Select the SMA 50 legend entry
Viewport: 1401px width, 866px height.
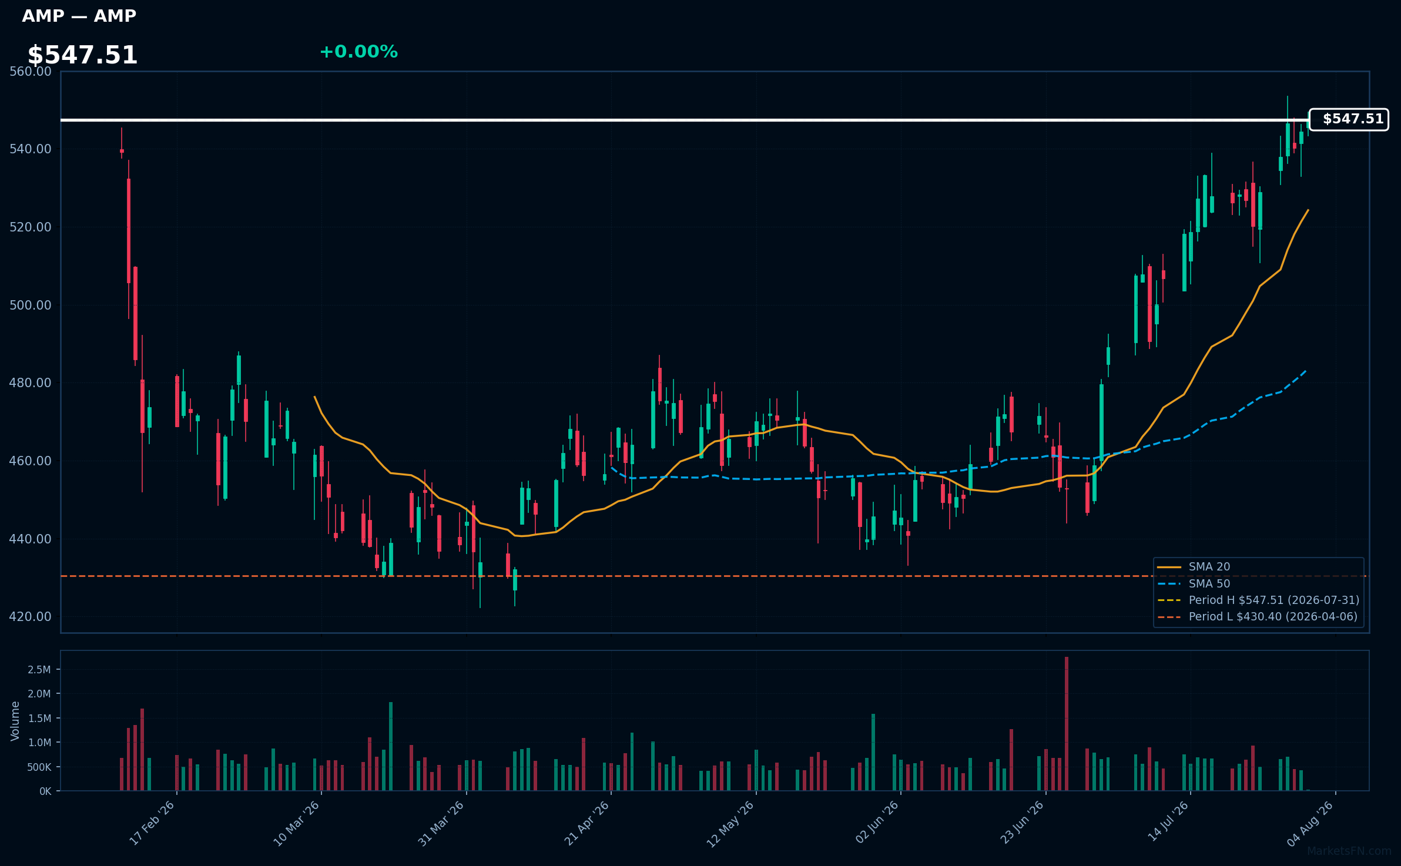(1194, 583)
